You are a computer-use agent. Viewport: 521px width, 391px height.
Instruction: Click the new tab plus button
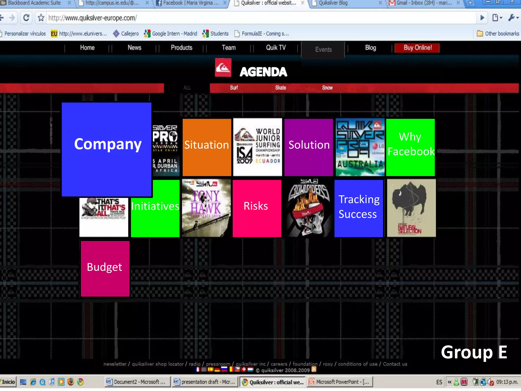point(470,3)
